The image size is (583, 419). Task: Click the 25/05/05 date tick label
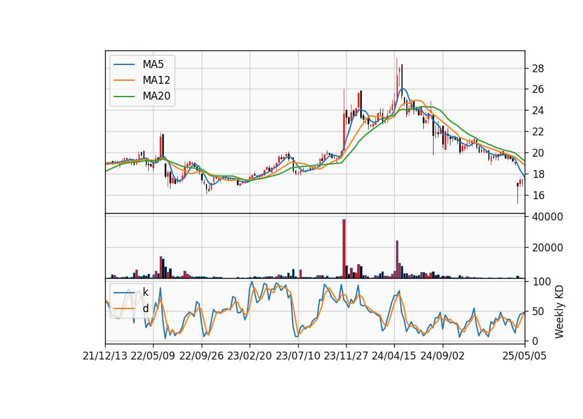[x=525, y=356]
